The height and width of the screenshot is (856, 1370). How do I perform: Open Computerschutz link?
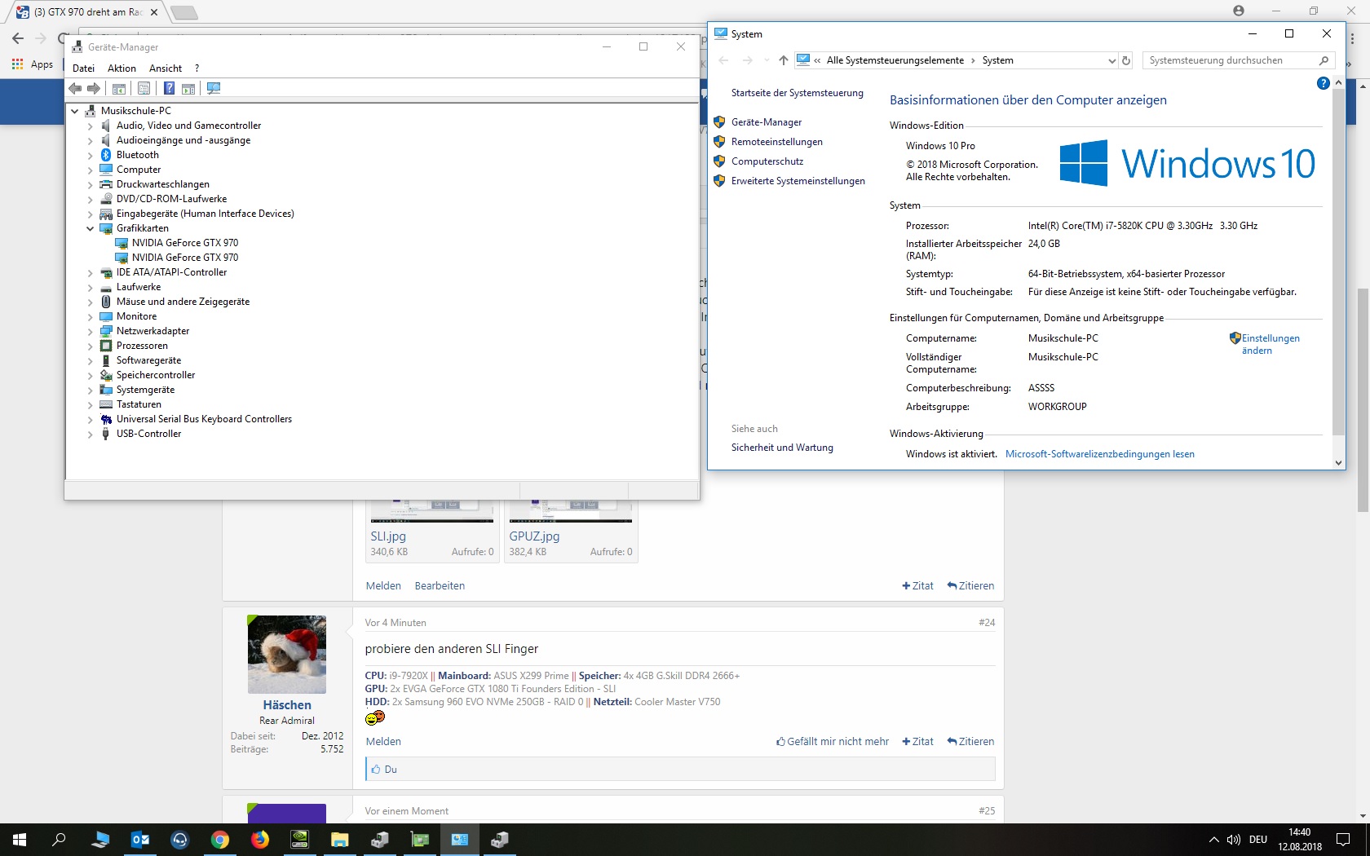(x=767, y=161)
